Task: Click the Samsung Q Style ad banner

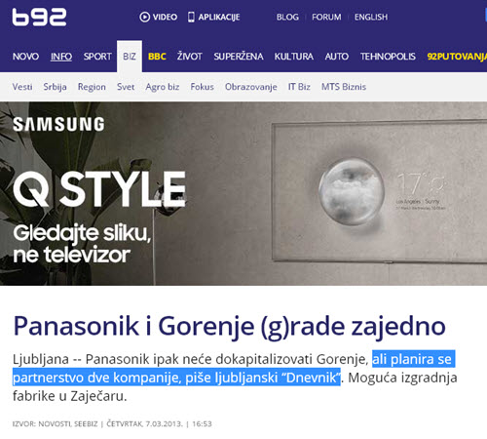Action: (243, 194)
